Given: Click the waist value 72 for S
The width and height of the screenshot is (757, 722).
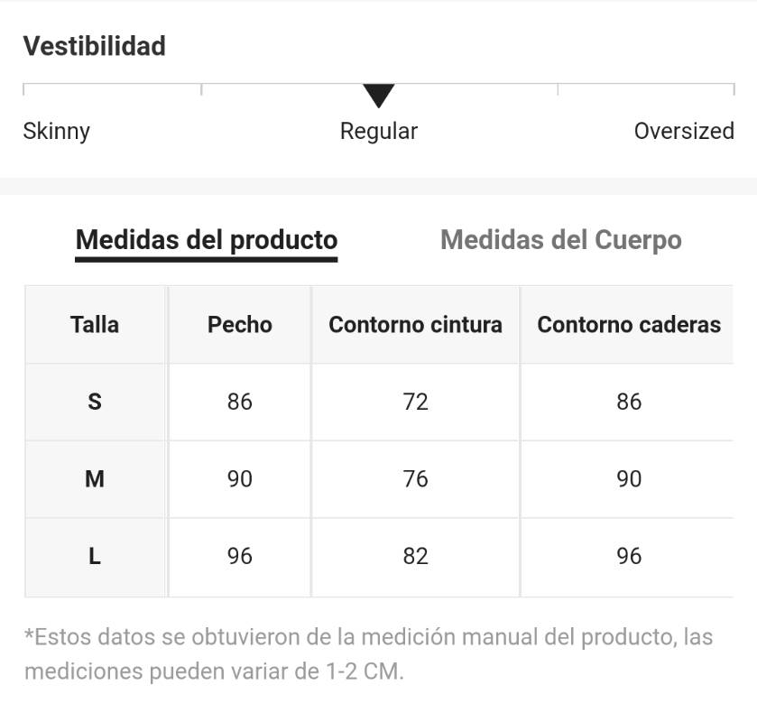Looking at the screenshot, I should (x=416, y=402).
